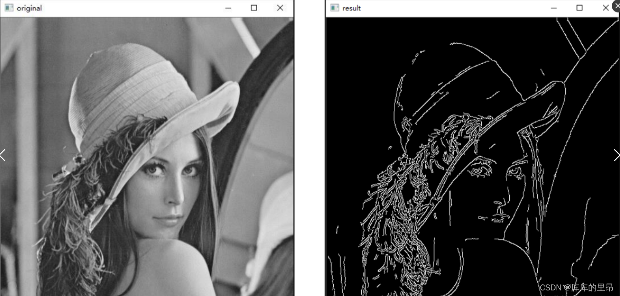Maximize the original window
Viewport: 620px width, 296px height.
pos(254,8)
